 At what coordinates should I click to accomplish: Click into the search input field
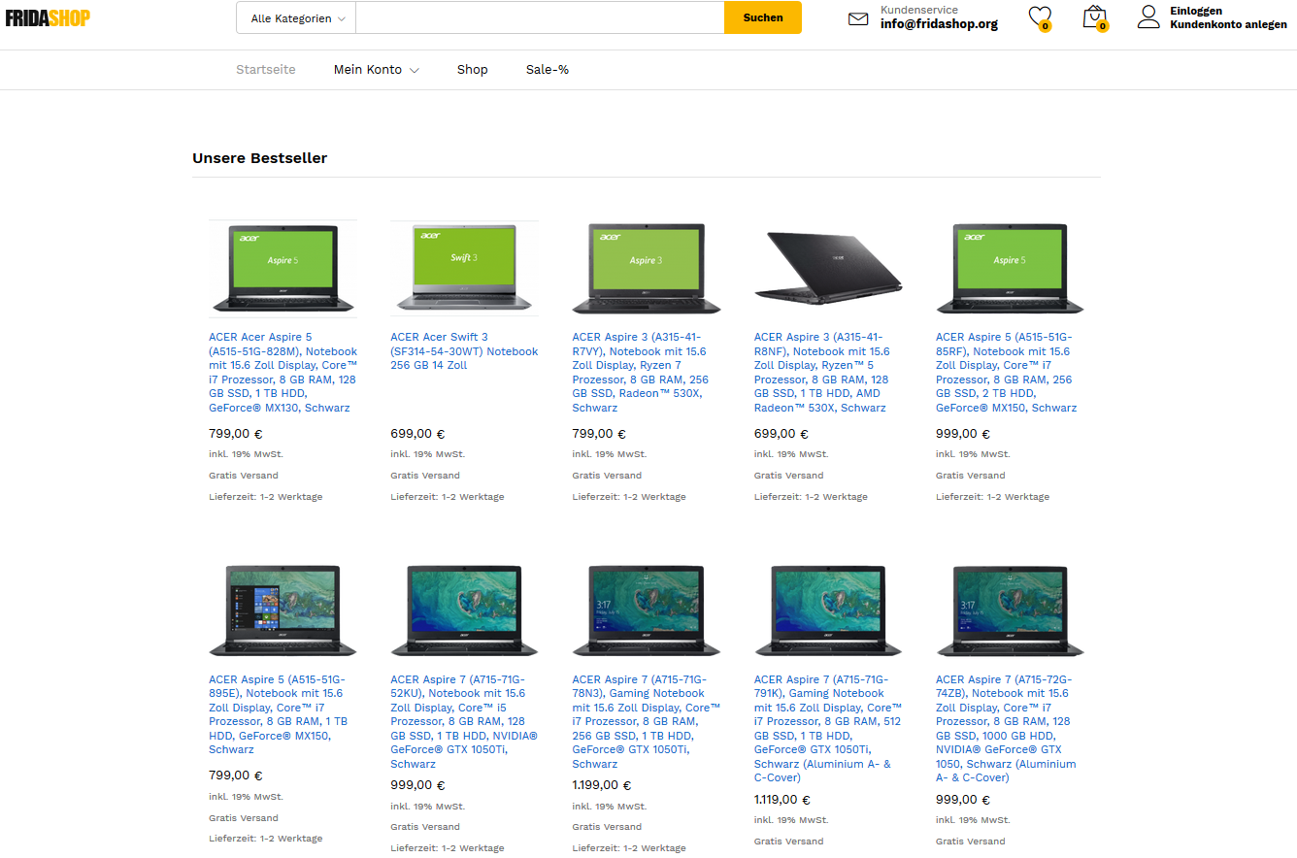(x=540, y=17)
